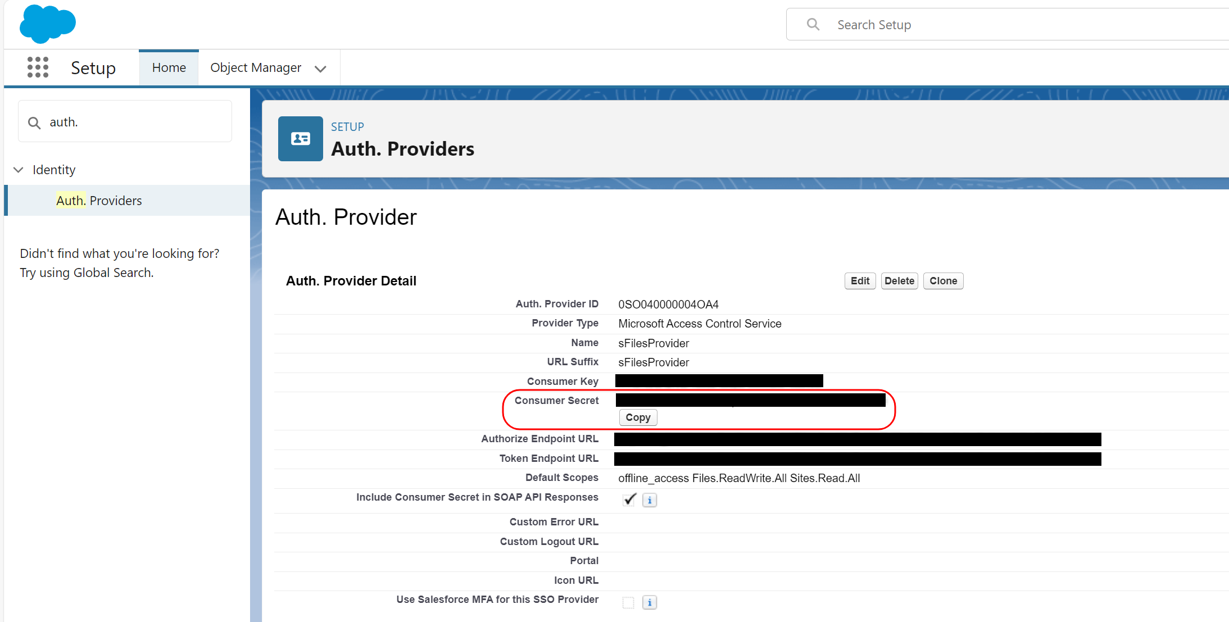
Task: Click the Consumer Secret field label
Action: [556, 401]
